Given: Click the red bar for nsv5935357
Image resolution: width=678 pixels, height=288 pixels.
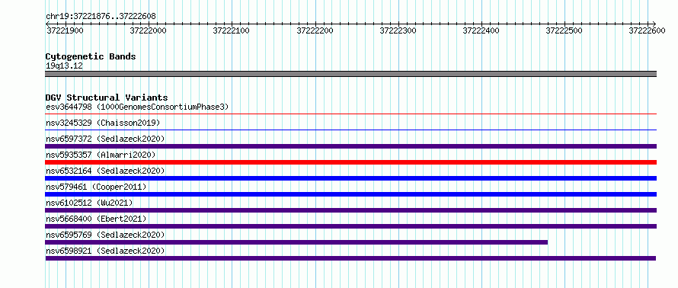Looking at the screenshot, I should [350, 162].
